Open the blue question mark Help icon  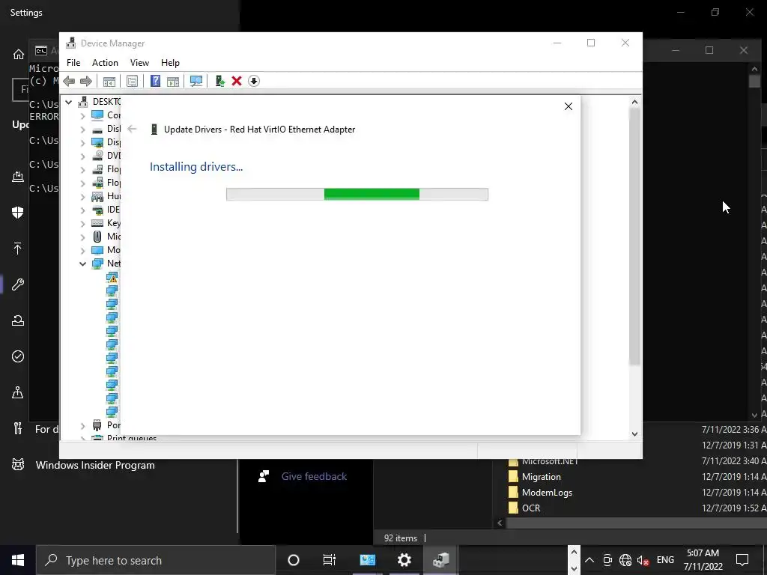coord(155,81)
